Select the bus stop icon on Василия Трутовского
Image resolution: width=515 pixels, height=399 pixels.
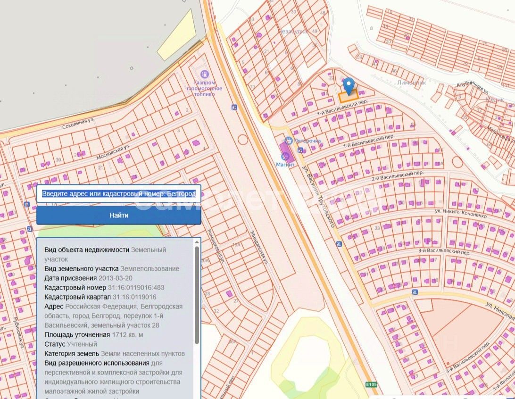coord(339,244)
